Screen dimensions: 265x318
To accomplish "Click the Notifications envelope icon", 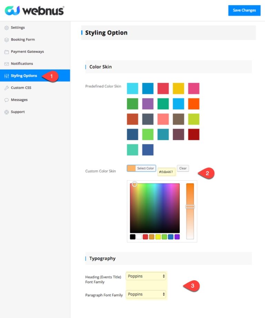I will (x=7, y=64).
